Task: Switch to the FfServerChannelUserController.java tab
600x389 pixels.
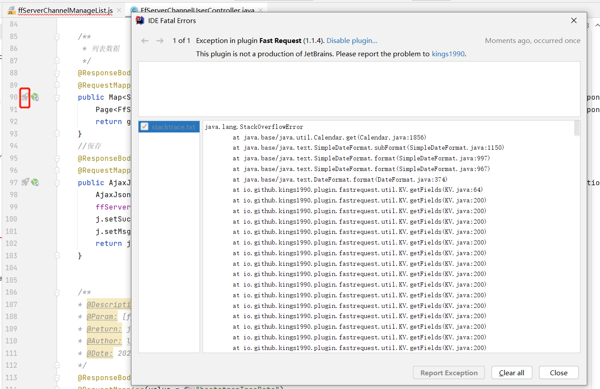Action: click(197, 10)
